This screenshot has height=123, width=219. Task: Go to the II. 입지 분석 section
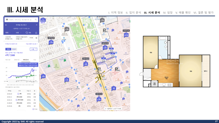[133, 13]
